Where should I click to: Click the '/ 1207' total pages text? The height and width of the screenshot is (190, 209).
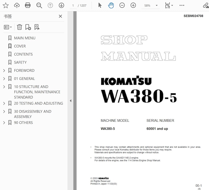pos(82,6)
